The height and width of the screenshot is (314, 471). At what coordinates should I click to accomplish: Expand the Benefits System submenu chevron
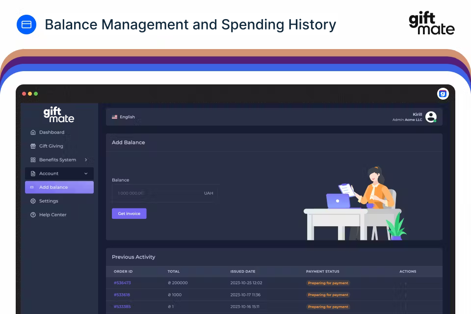(x=87, y=159)
